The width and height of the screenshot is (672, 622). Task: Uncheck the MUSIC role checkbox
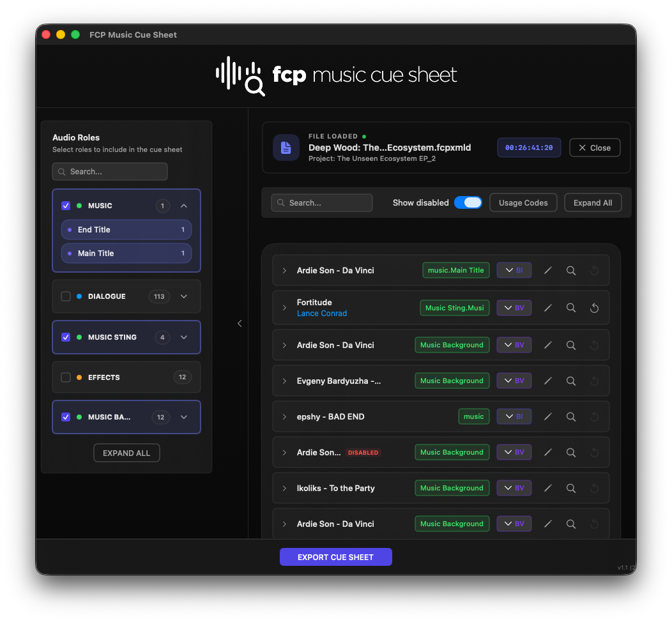click(66, 206)
